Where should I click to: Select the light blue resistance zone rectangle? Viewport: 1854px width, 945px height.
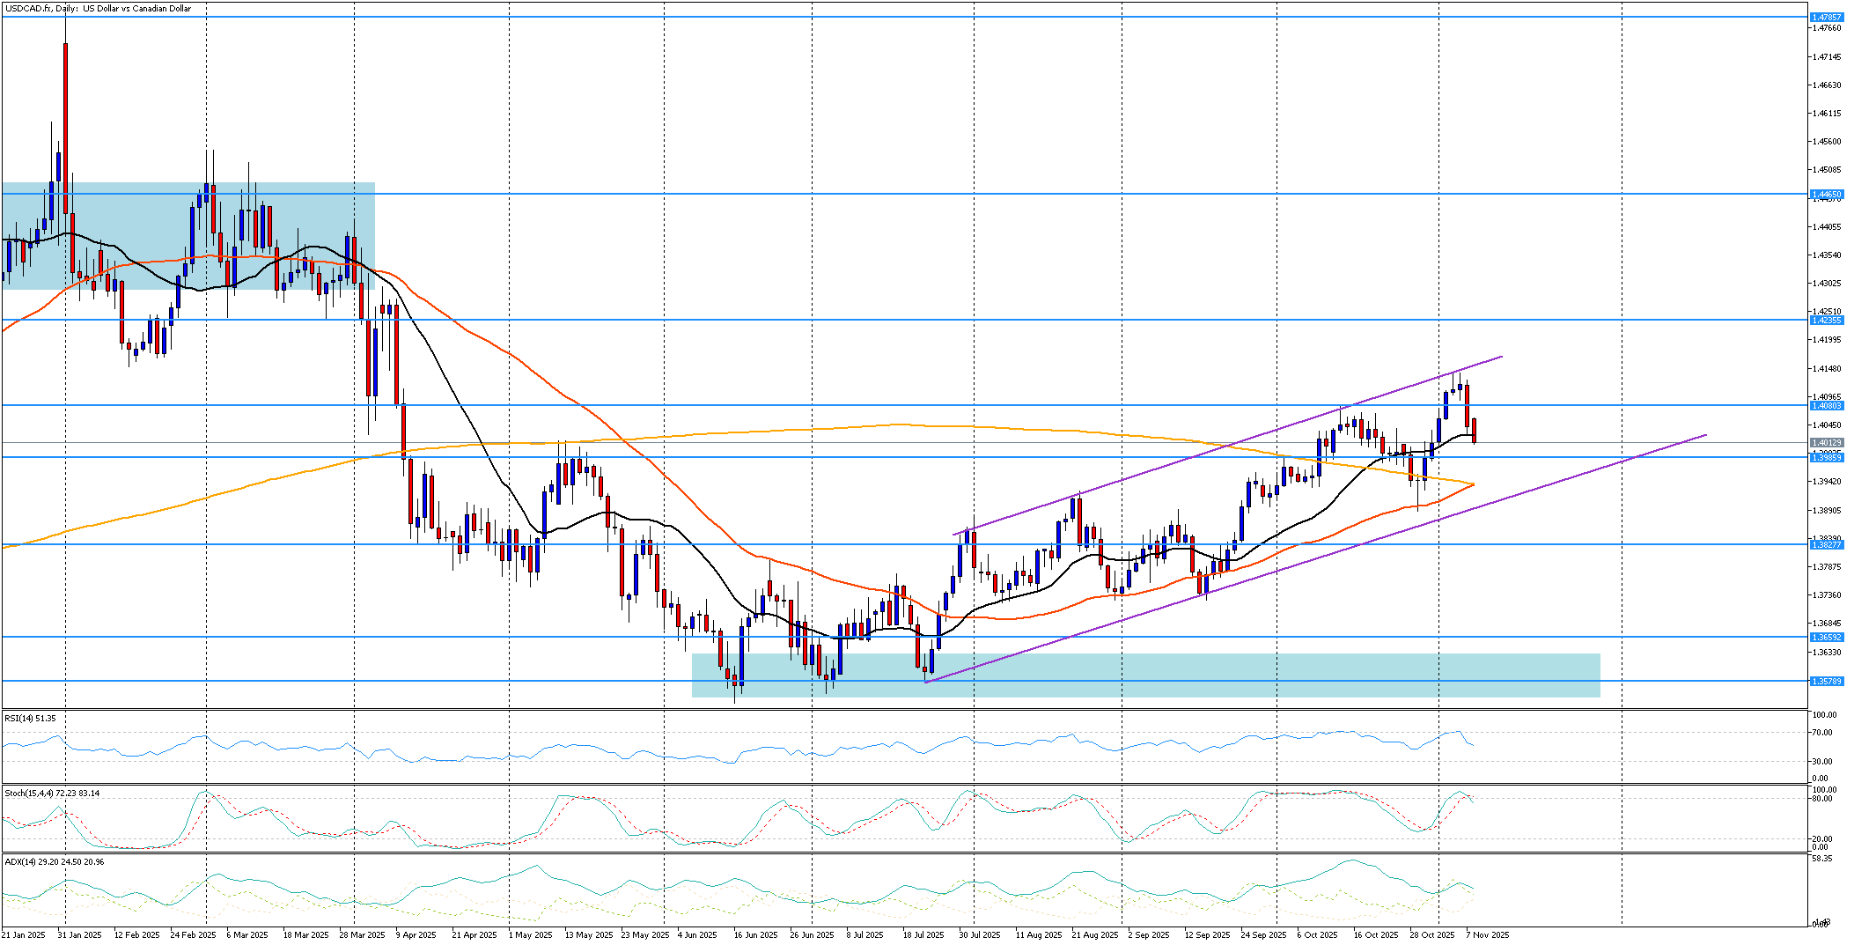click(x=188, y=236)
